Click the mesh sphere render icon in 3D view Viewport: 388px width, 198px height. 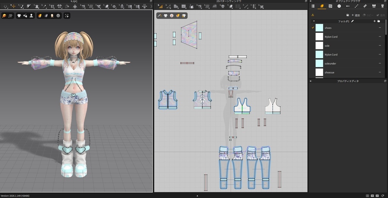(x=58, y=16)
